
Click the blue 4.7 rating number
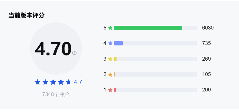pyautogui.click(x=78, y=82)
